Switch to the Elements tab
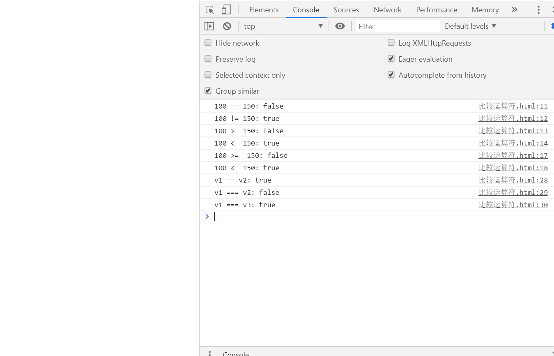The height and width of the screenshot is (356, 554). point(264,10)
